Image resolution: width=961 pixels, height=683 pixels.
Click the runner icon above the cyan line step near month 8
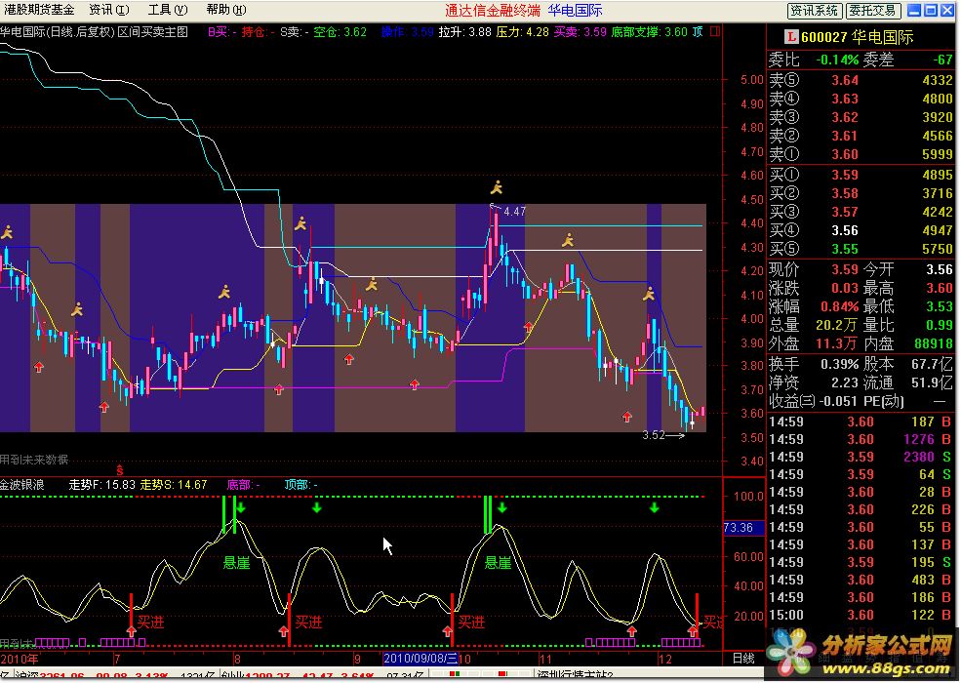click(300, 223)
